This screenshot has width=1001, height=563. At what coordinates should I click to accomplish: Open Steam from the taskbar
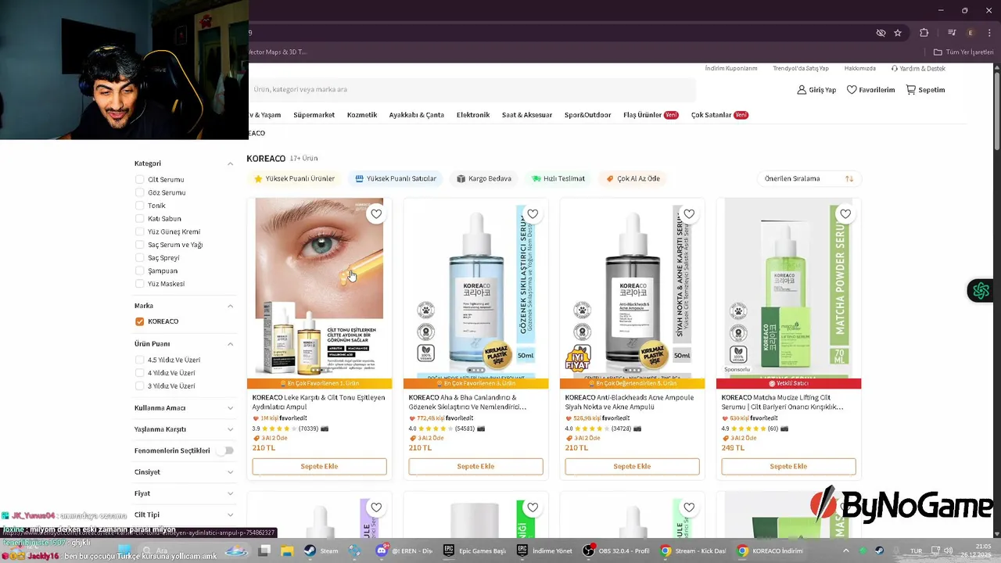pyautogui.click(x=321, y=550)
